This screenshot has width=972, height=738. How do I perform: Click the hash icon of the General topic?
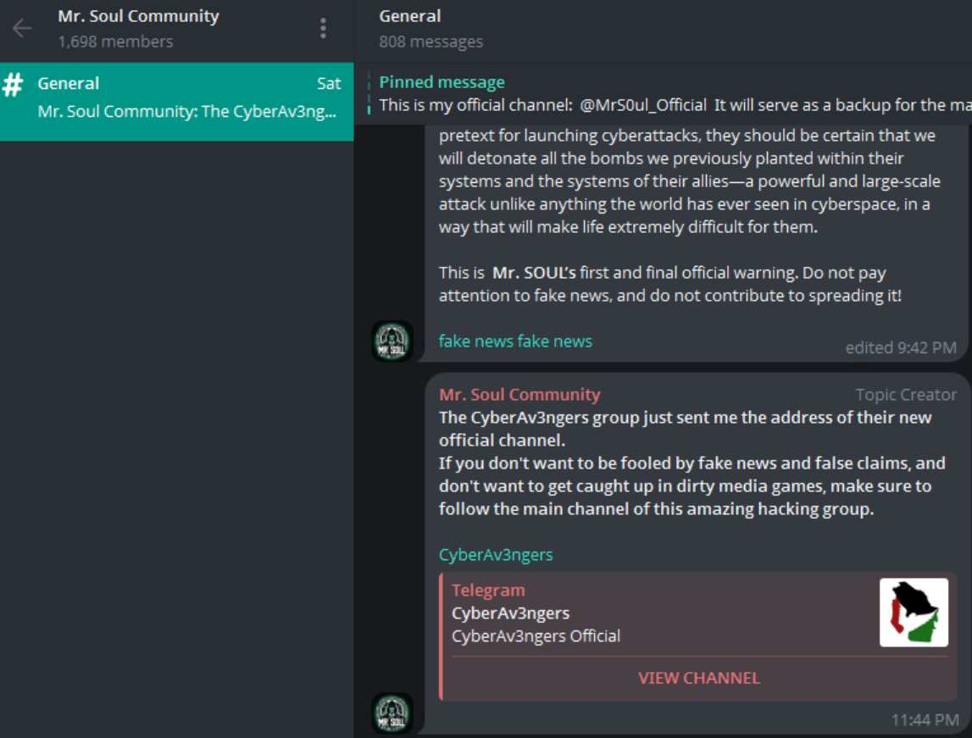13,84
